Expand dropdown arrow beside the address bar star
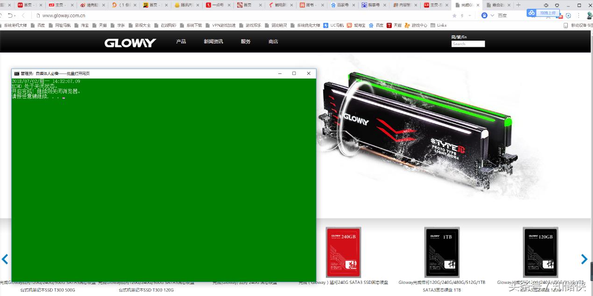The image size is (593, 296). 470,15
